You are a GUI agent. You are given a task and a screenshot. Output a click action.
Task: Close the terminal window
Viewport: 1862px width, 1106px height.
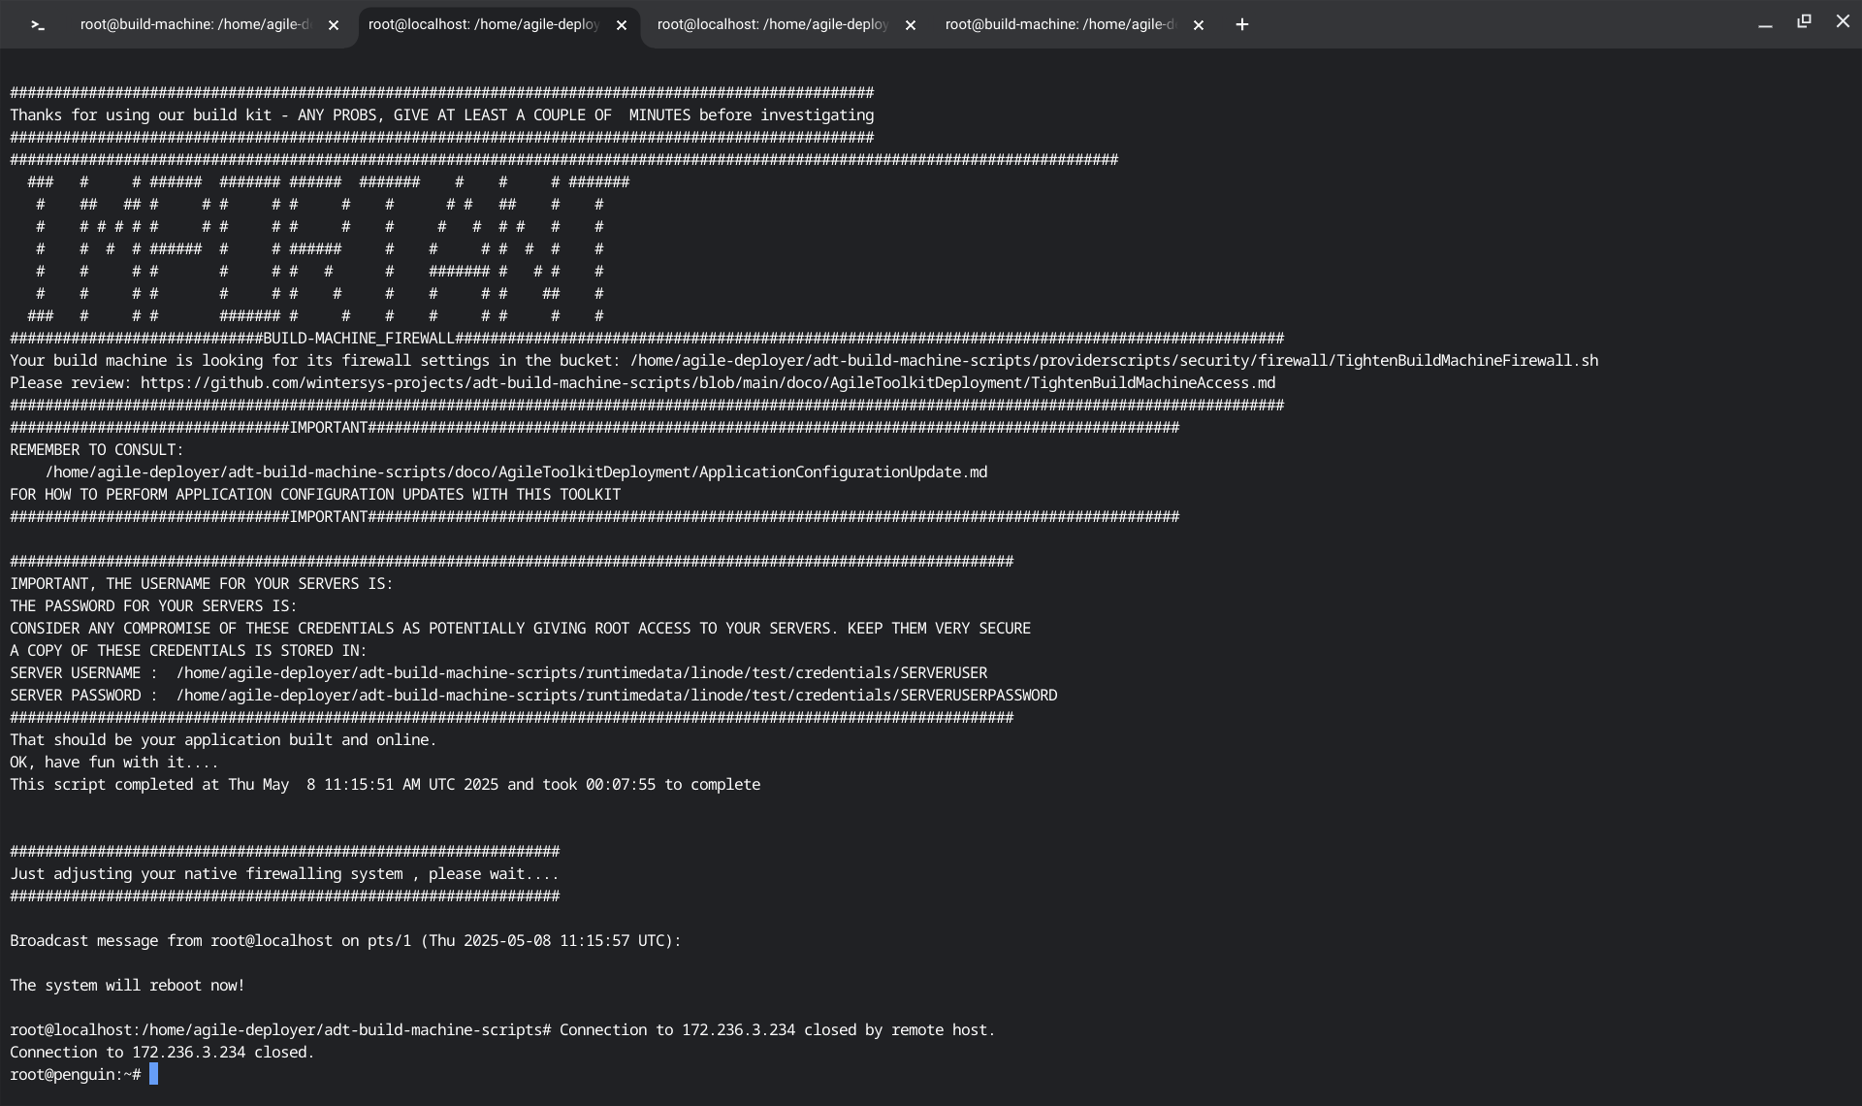click(x=1843, y=21)
